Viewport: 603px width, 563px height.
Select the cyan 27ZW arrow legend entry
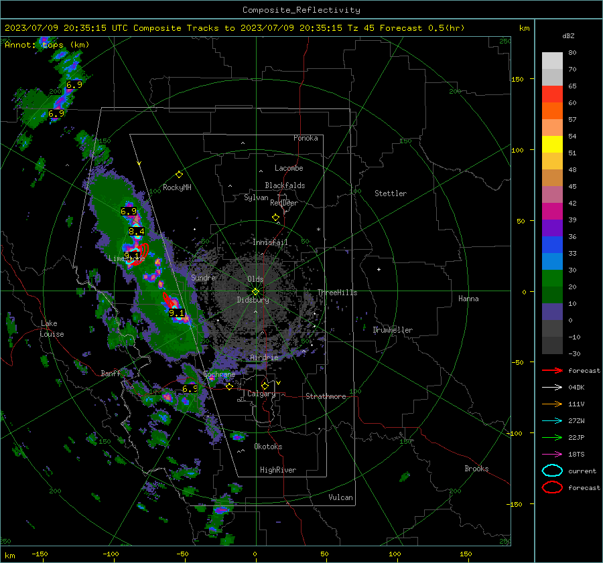[x=552, y=421]
